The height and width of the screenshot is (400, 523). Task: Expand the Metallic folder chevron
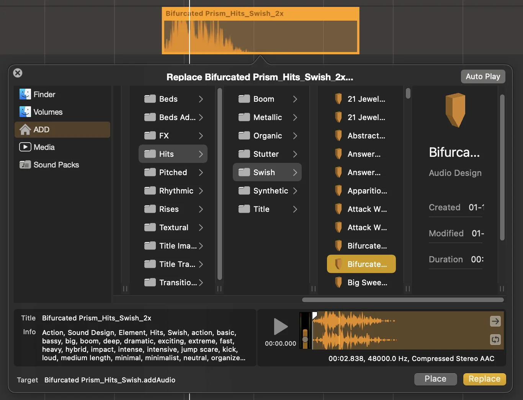pos(295,117)
